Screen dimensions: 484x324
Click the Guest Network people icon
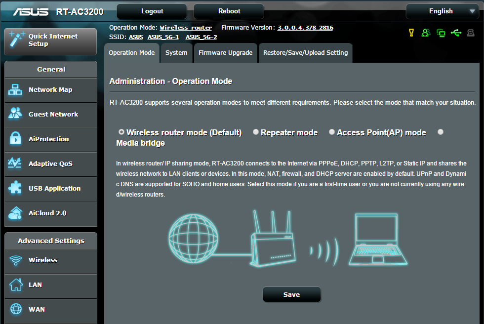pos(15,113)
